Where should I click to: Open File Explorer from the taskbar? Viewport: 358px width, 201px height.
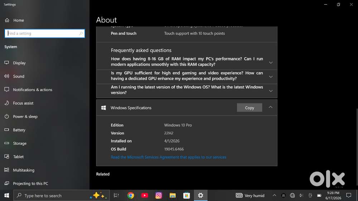tap(173, 196)
